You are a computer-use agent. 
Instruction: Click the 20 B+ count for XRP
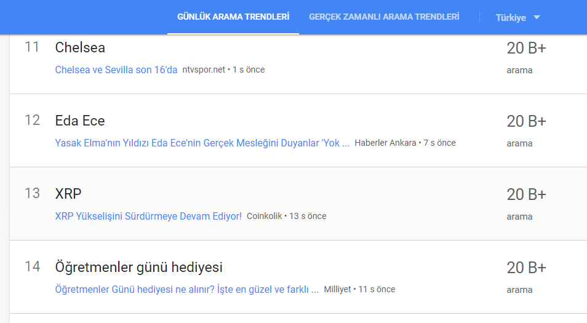[x=526, y=194]
